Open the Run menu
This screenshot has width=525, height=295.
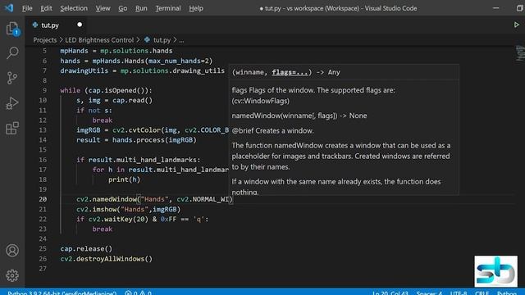tap(141, 8)
